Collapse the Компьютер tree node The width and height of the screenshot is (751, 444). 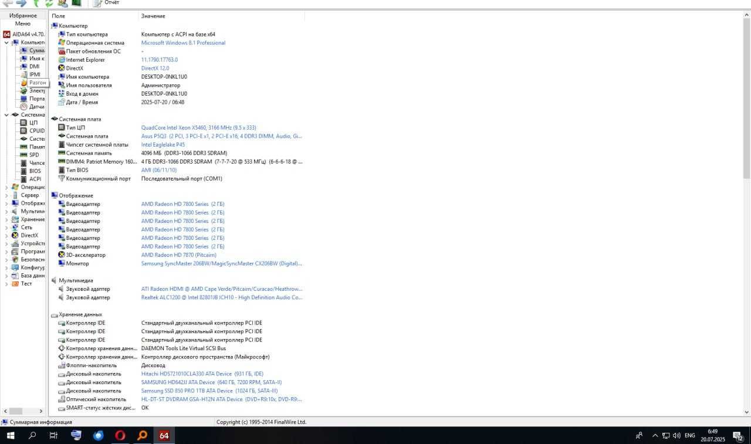coord(6,42)
